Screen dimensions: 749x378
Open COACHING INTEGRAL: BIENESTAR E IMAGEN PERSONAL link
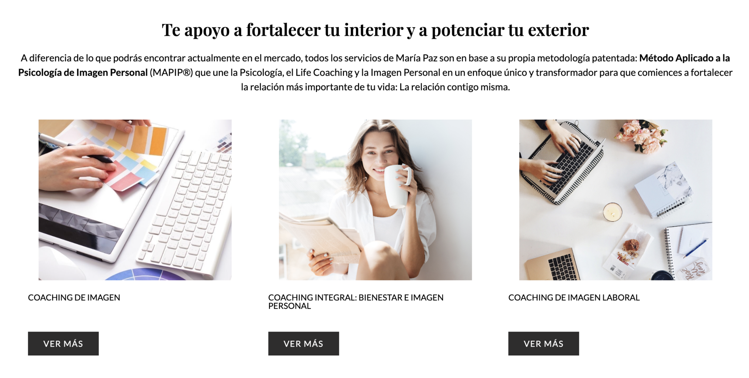click(x=356, y=302)
